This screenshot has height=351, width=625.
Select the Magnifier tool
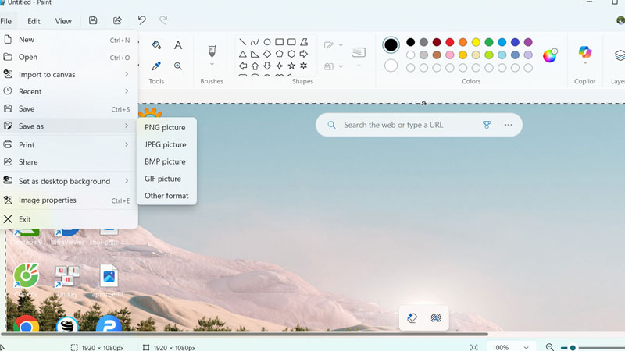[178, 66]
